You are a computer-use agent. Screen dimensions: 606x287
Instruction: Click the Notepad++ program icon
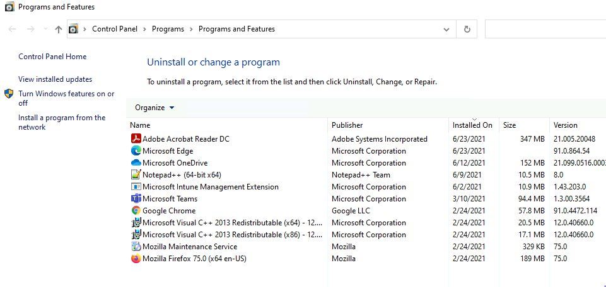point(136,174)
